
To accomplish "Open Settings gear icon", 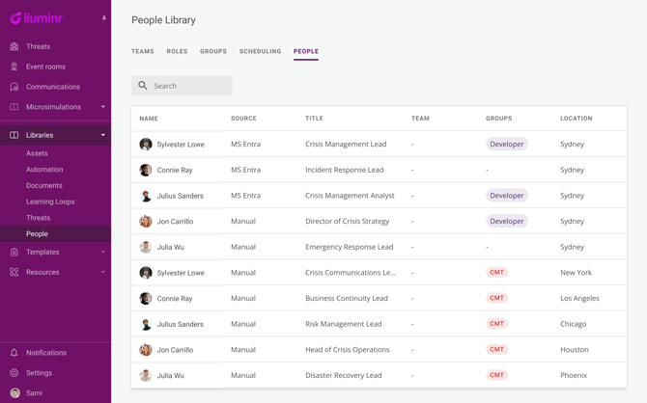I will 14,373.
